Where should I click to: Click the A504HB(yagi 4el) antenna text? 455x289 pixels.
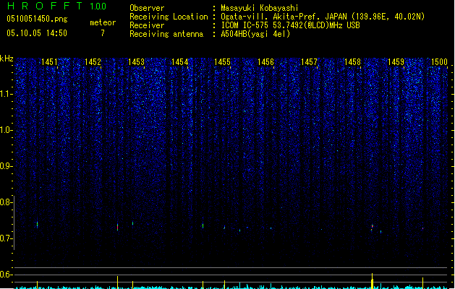[255, 34]
